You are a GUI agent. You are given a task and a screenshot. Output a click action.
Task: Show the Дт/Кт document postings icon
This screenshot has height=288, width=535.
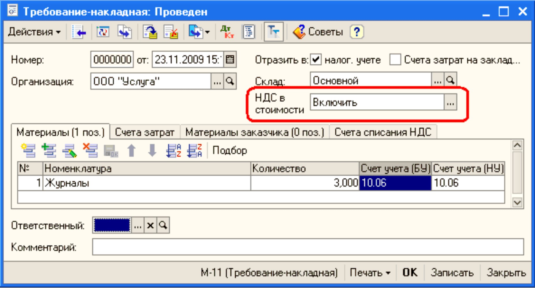click(x=227, y=32)
